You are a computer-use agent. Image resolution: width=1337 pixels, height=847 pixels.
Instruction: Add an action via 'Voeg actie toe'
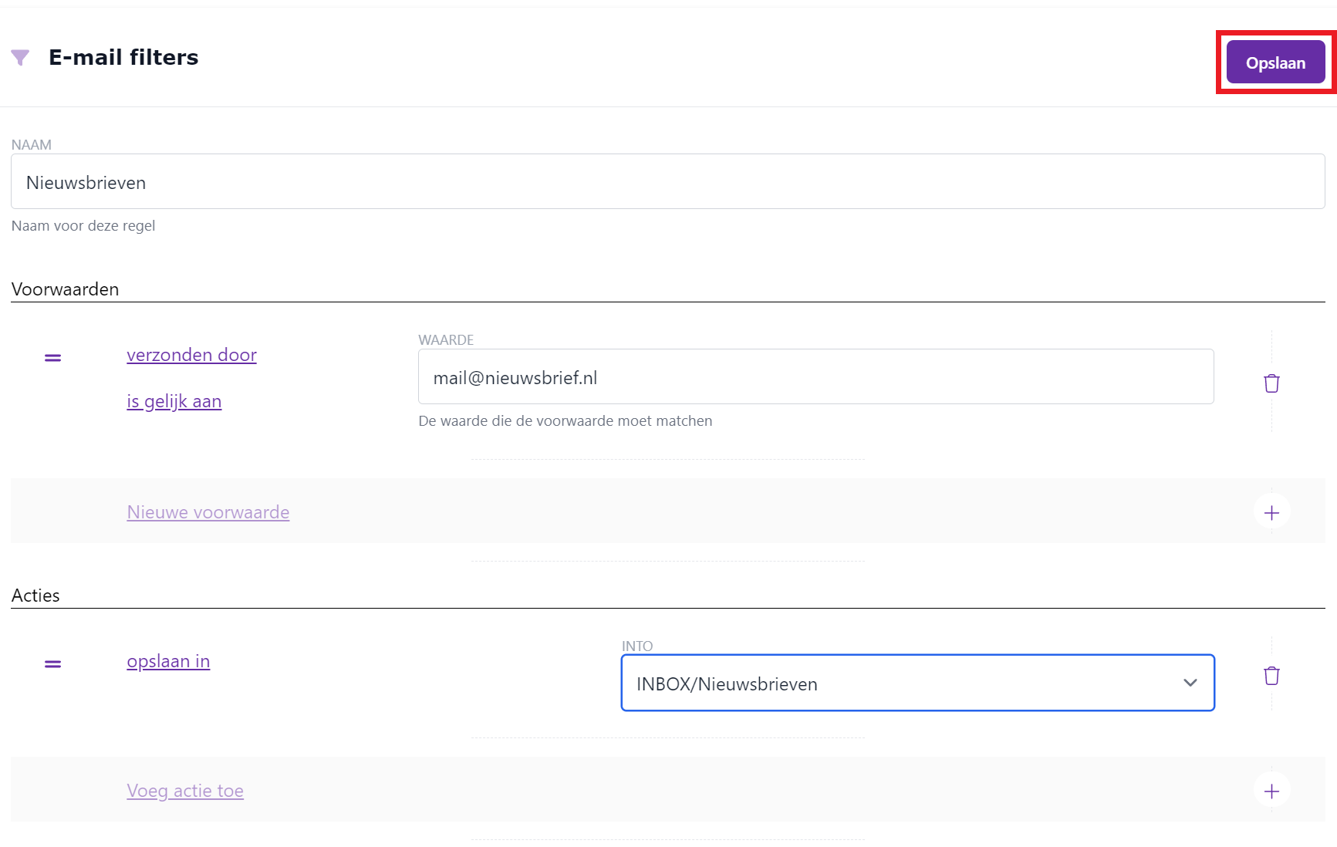pyautogui.click(x=185, y=790)
